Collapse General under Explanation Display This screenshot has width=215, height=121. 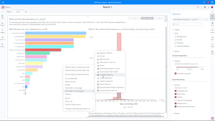173,85
